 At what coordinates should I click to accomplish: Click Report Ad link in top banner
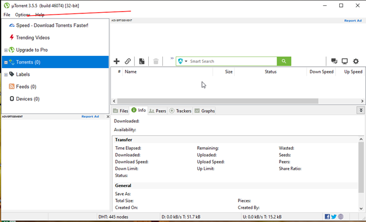(353, 20)
